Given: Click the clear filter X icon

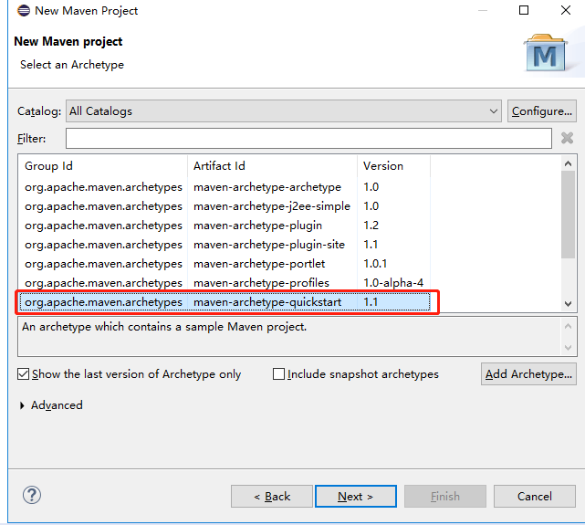Looking at the screenshot, I should (567, 138).
